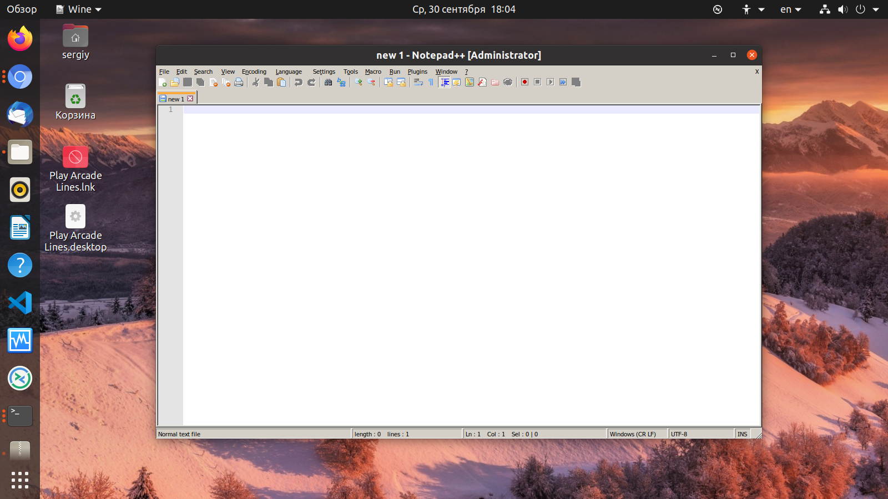This screenshot has width=888, height=499.
Task: Toggle the Indent Guide toolbar icon
Action: click(x=444, y=82)
